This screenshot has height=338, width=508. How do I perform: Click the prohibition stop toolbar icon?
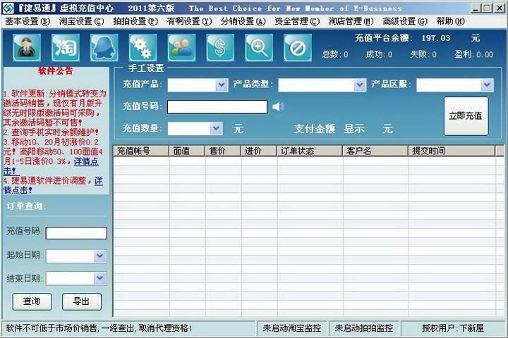click(x=298, y=48)
